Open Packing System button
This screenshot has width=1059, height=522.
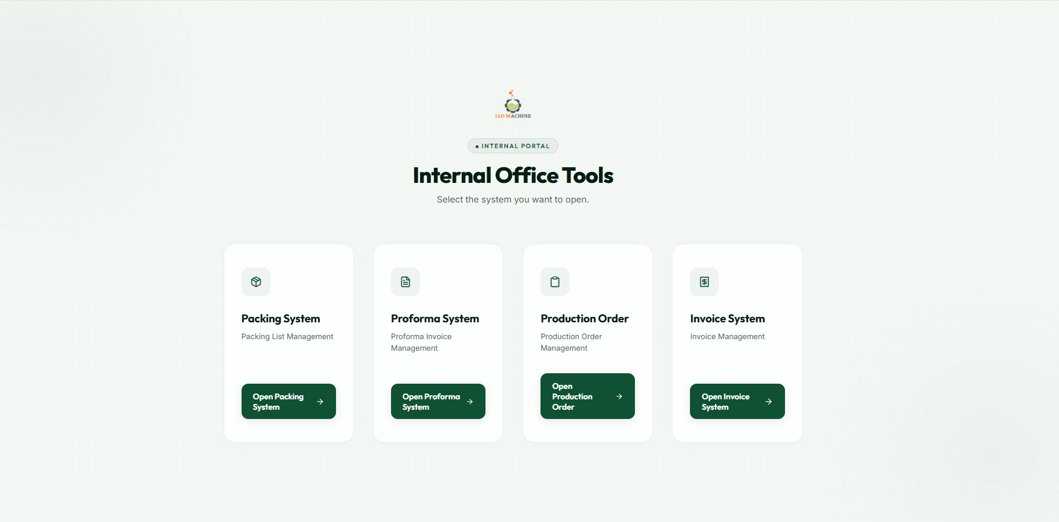(289, 401)
